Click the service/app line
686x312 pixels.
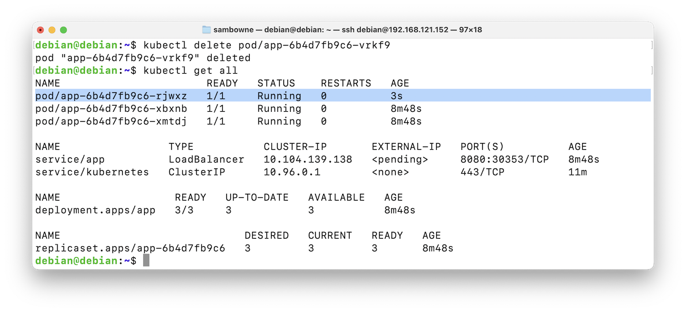click(x=317, y=159)
